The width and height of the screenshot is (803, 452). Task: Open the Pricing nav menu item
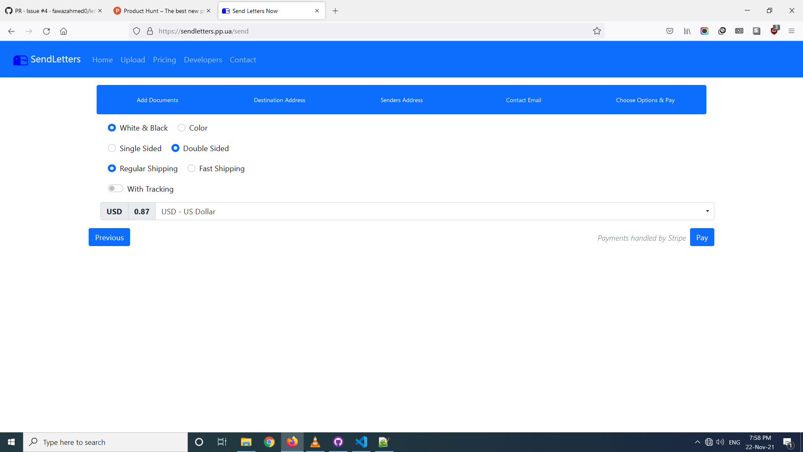coord(164,60)
